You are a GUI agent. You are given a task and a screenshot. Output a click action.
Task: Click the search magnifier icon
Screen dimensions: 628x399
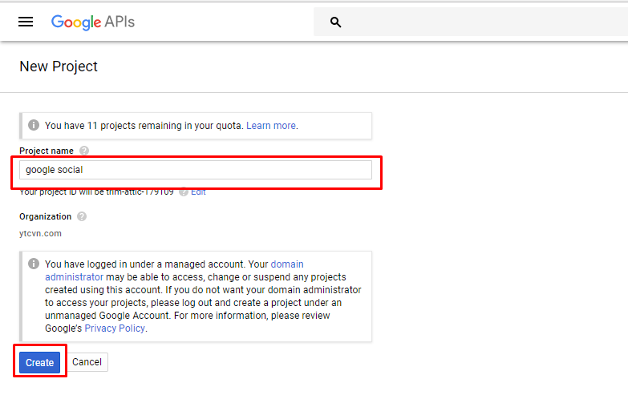[x=335, y=22]
